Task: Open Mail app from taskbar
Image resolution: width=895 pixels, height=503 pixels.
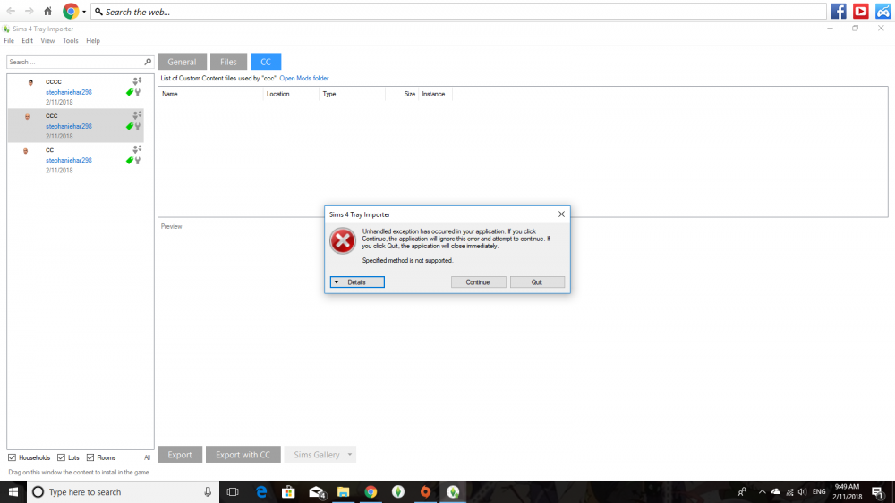Action: (x=316, y=491)
